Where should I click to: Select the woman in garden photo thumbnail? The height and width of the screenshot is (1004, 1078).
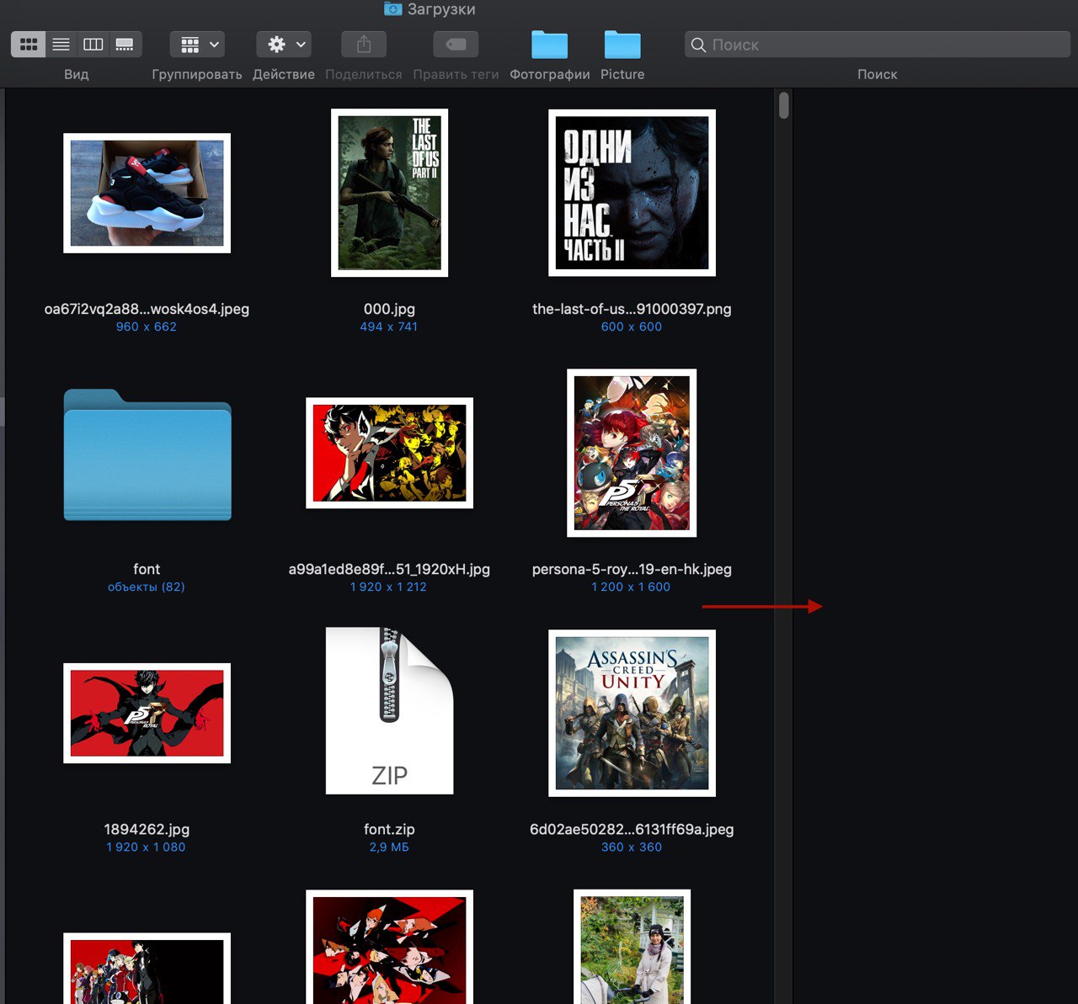tap(632, 947)
